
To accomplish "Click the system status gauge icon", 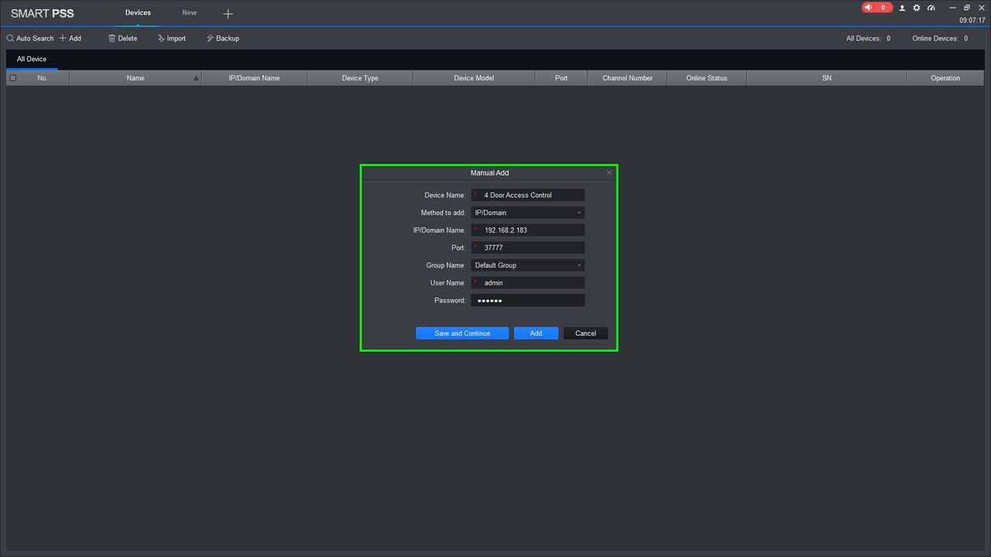I will pos(931,8).
